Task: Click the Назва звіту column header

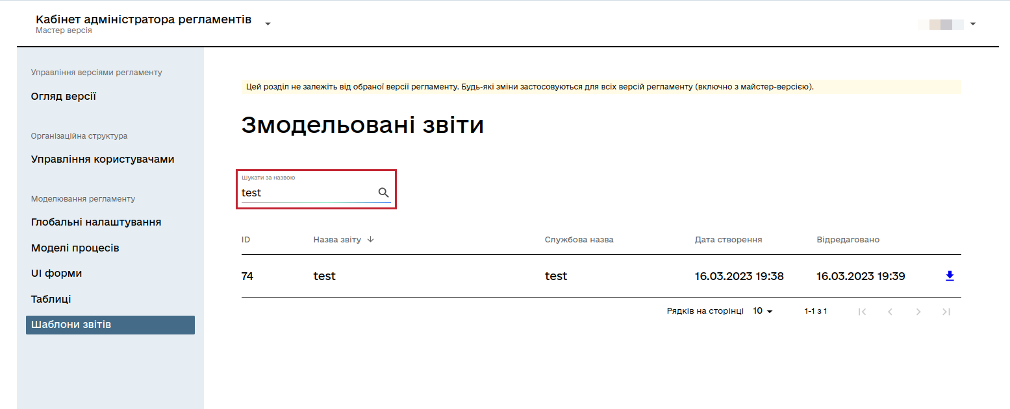Action: [x=337, y=239]
